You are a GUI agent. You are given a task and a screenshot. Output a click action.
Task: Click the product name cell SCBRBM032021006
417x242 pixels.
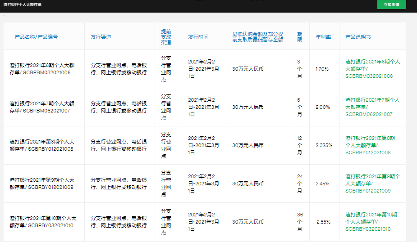pos(42,69)
